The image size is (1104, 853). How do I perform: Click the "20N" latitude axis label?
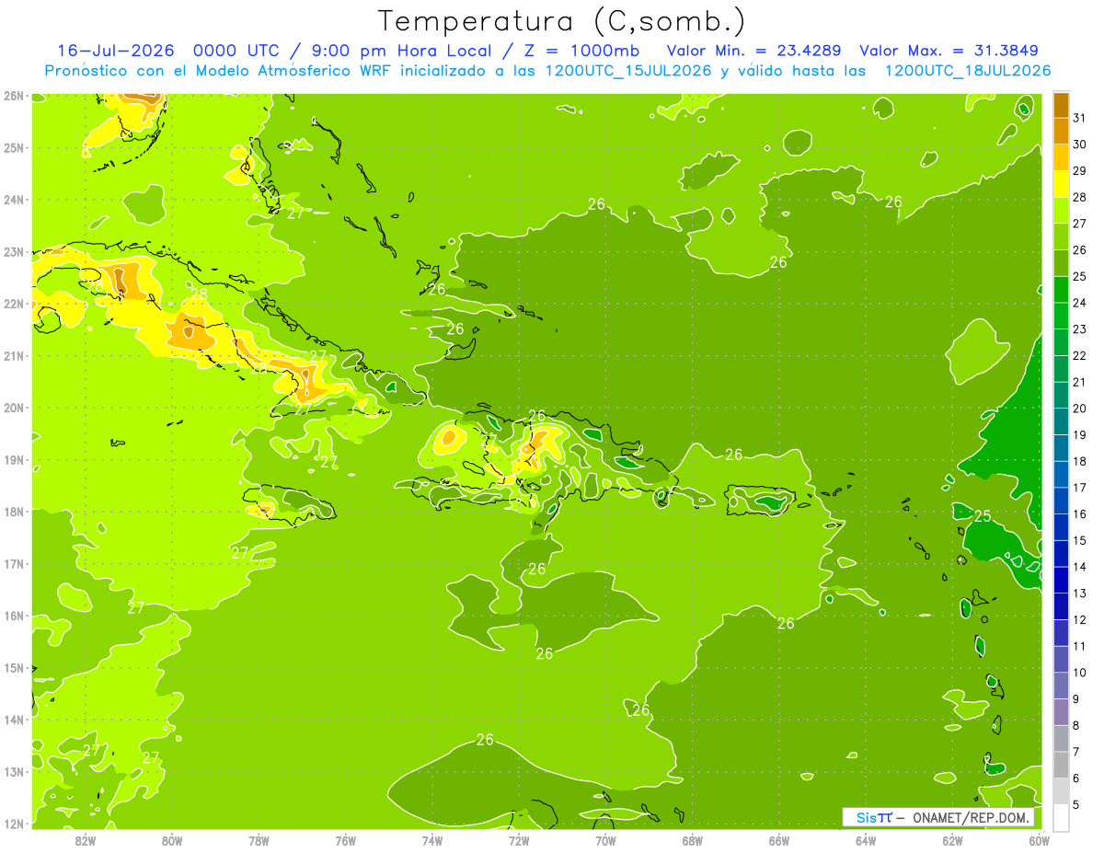click(x=13, y=408)
